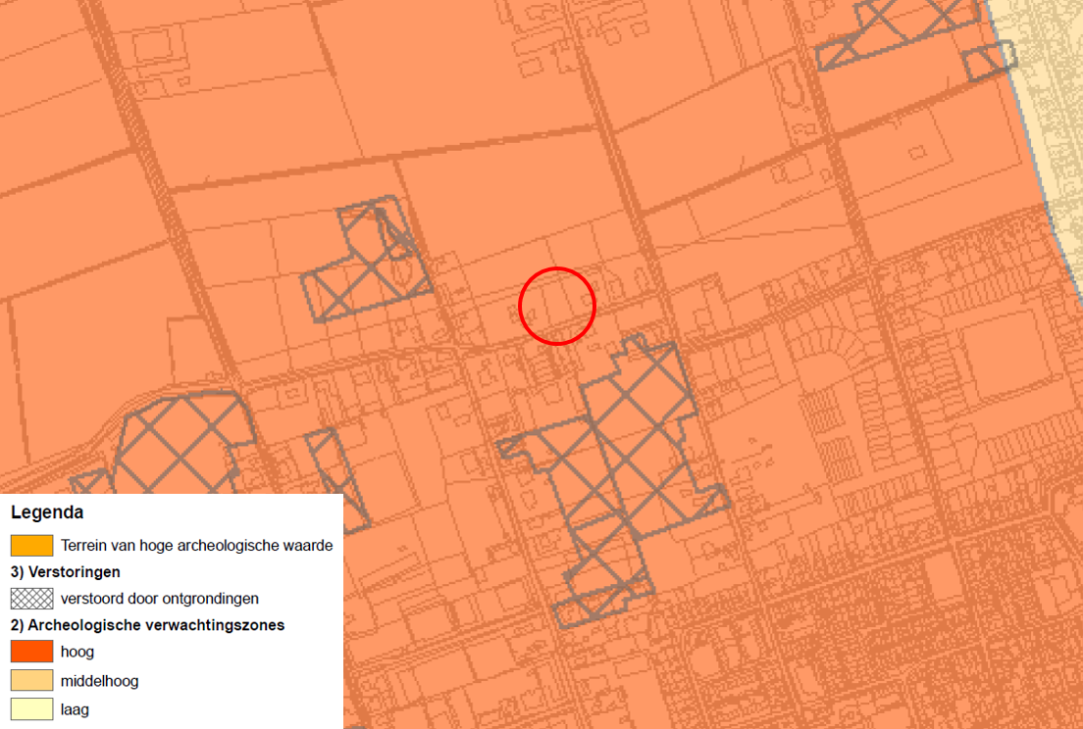This screenshot has height=729, width=1083.
Task: Click the 'hoog' legend label text
Action: coord(77,652)
